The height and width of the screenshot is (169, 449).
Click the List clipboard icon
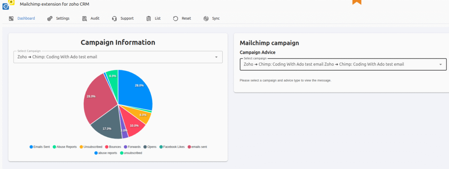click(x=149, y=18)
